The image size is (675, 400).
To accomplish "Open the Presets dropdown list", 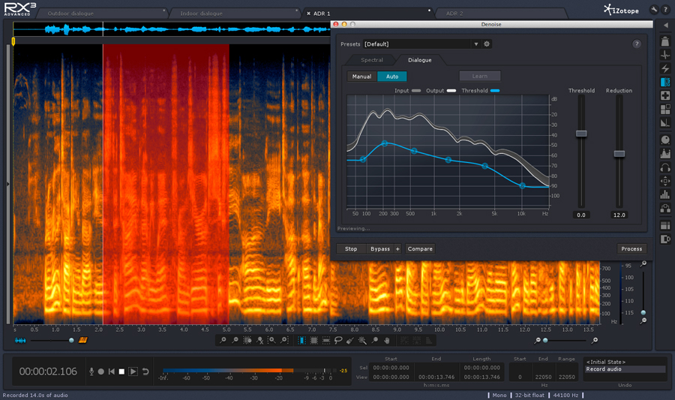I will [475, 44].
